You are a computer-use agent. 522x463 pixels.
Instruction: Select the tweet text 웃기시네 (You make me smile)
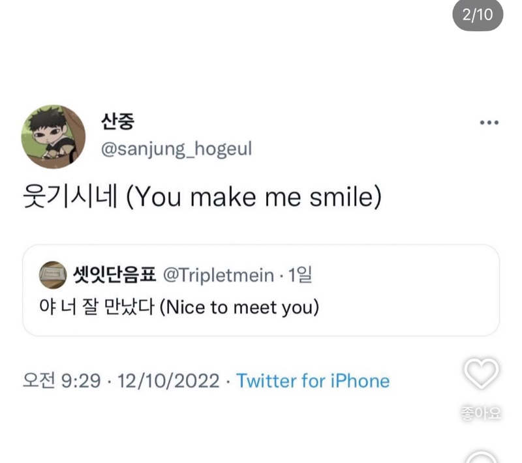click(202, 197)
